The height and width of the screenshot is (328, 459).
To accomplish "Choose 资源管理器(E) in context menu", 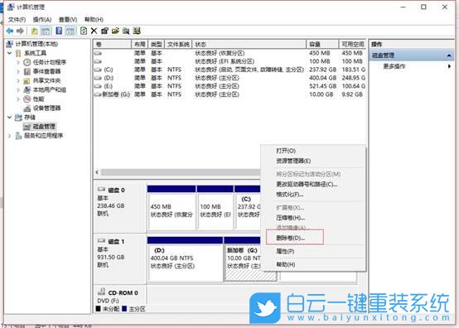I will pyautogui.click(x=313, y=161).
